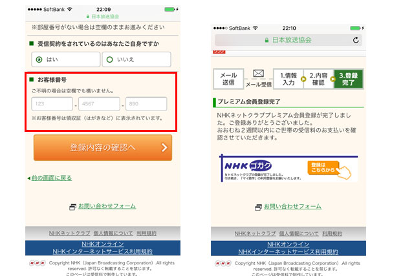This screenshot has height=276, width=414.
Task: Tap the lock icon in right address bar
Action: pos(267,40)
